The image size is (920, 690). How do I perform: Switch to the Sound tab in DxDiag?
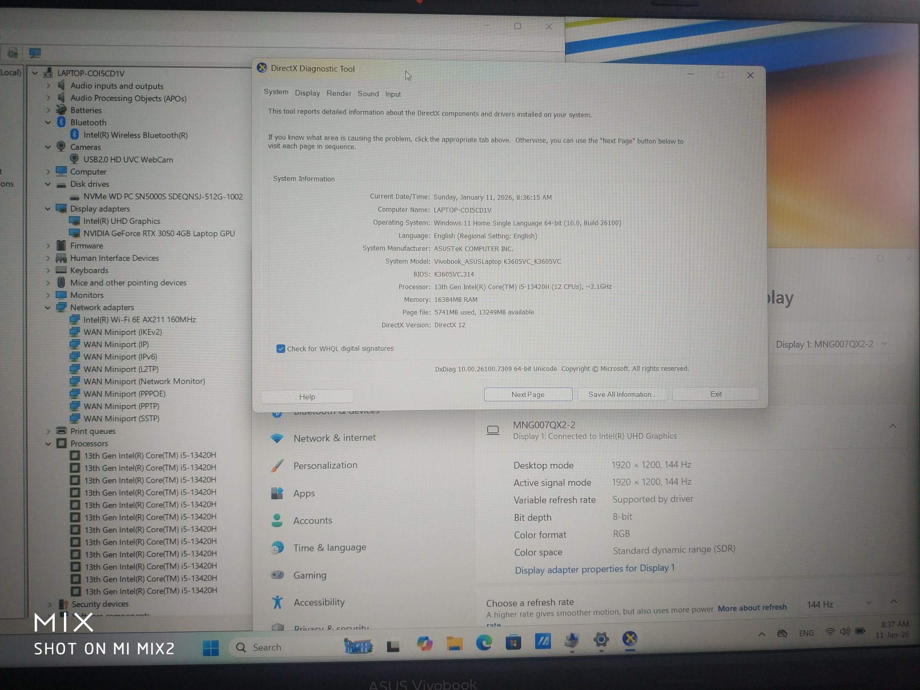coord(368,94)
